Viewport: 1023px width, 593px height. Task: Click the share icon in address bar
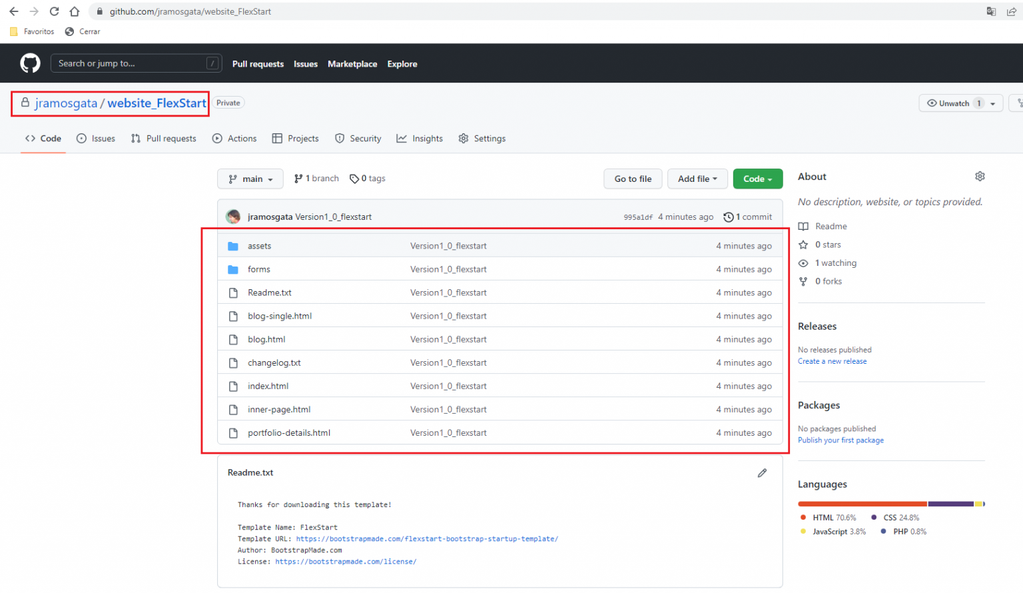pyautogui.click(x=1011, y=11)
